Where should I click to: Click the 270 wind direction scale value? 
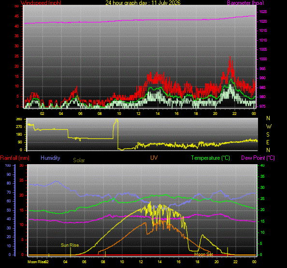point(19,127)
